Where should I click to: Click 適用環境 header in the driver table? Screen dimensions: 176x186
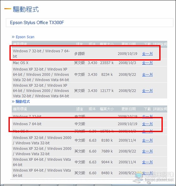click(20, 109)
